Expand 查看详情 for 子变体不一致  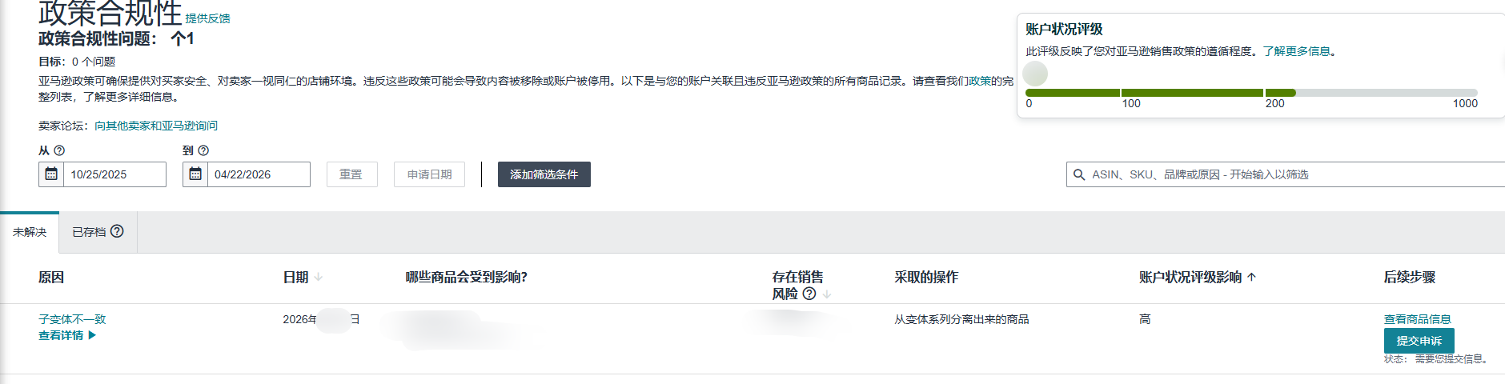pos(67,335)
